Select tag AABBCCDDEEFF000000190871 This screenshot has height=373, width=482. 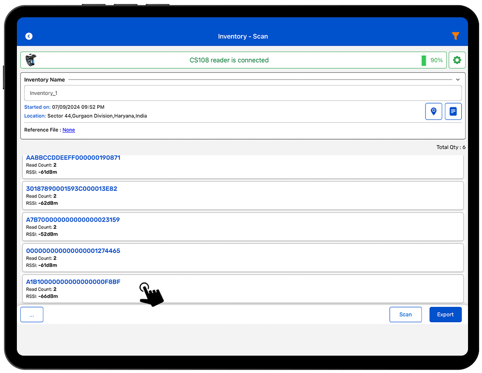(x=73, y=158)
